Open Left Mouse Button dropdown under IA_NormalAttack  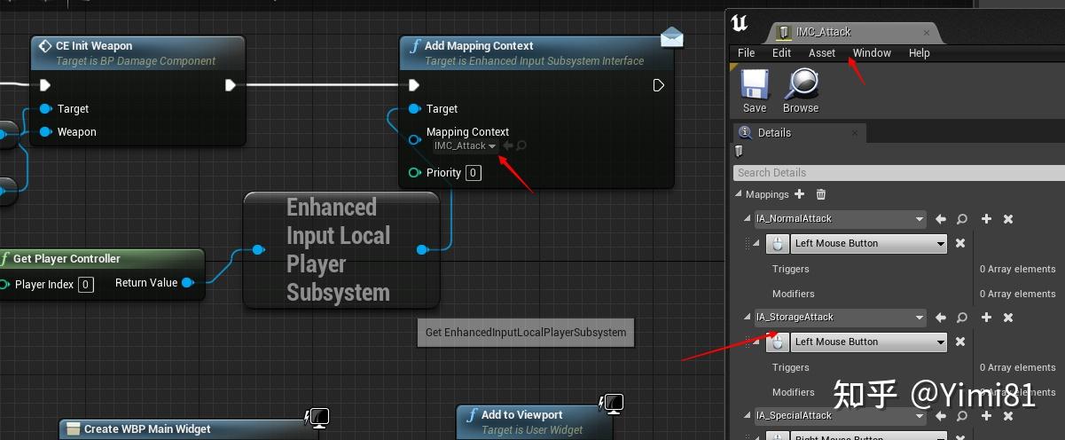pos(869,243)
